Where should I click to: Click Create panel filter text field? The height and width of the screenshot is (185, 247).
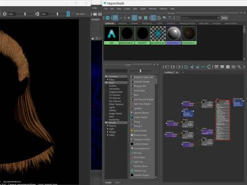tap(116, 70)
